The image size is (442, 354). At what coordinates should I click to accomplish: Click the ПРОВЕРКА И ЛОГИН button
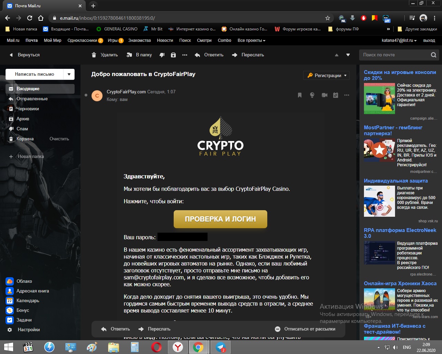point(220,219)
